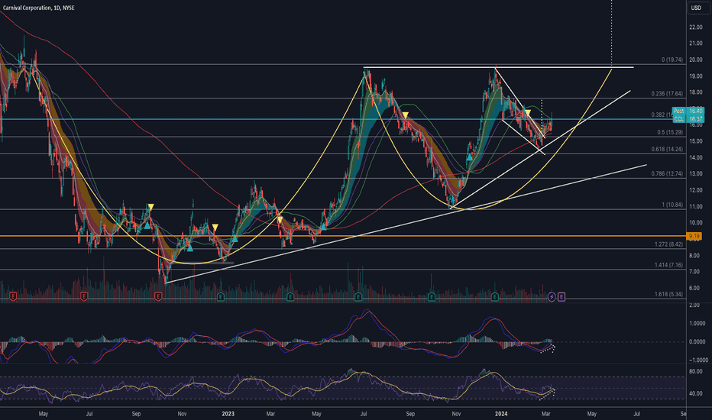Select the Fibonacci label 1 (10.84)
712x420 pixels.
672,205
